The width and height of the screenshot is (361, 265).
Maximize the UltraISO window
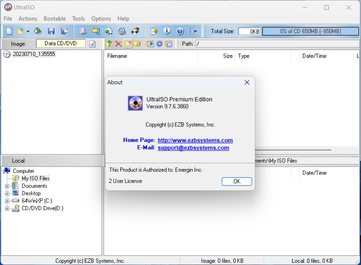pos(327,7)
